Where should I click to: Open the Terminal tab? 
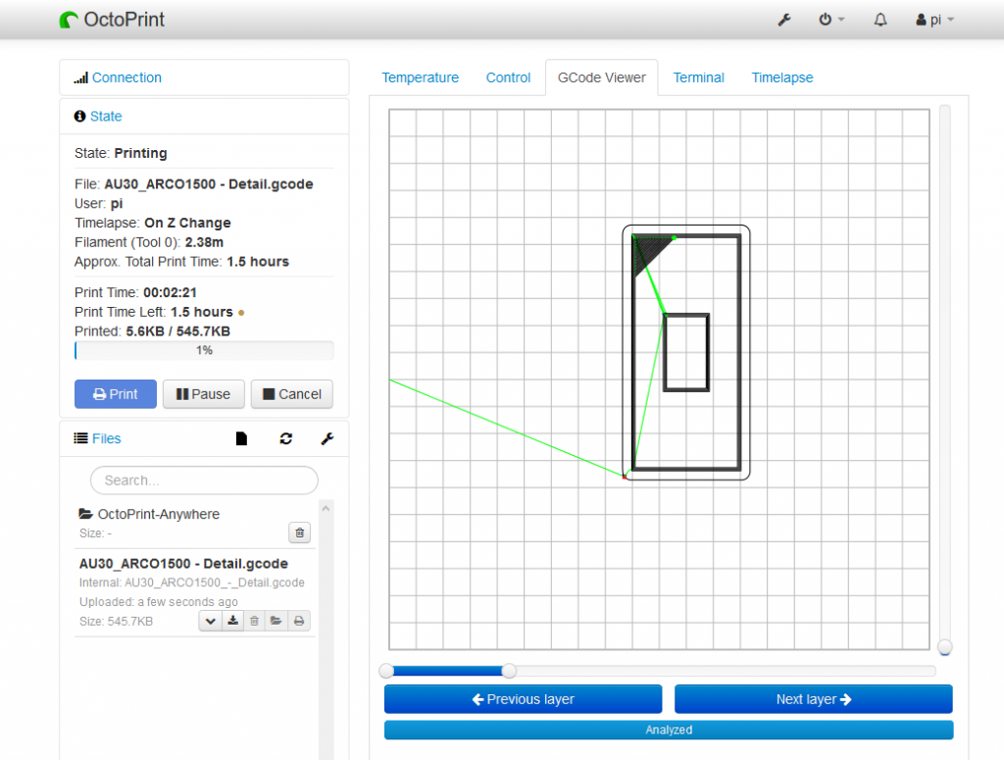[698, 77]
